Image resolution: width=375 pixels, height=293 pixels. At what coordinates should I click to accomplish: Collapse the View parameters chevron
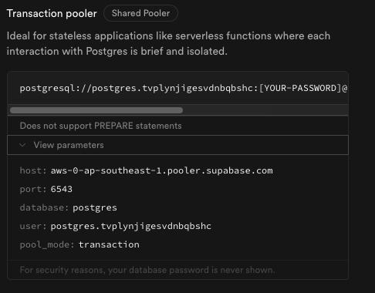(x=22, y=145)
